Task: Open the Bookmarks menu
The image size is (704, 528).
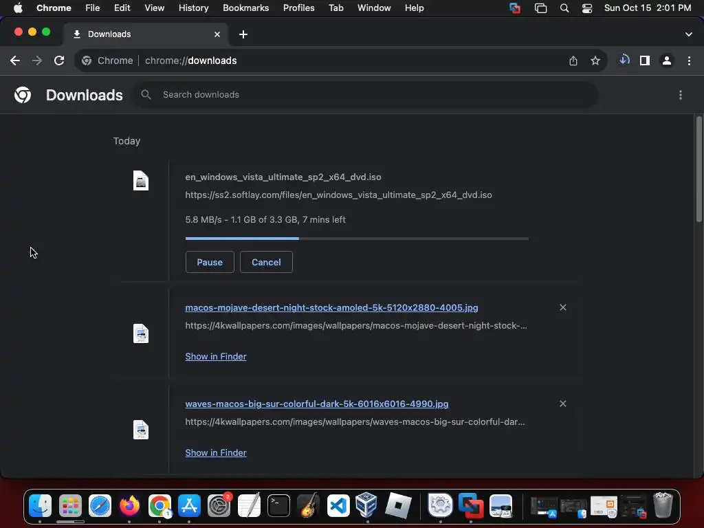Action: coord(245,8)
